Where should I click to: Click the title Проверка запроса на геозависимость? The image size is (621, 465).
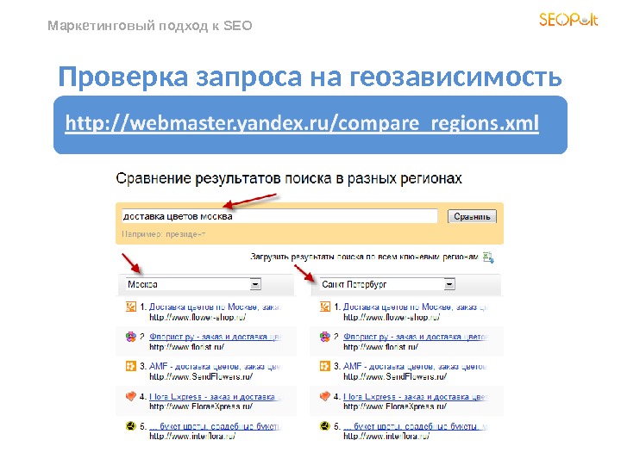[x=310, y=77]
